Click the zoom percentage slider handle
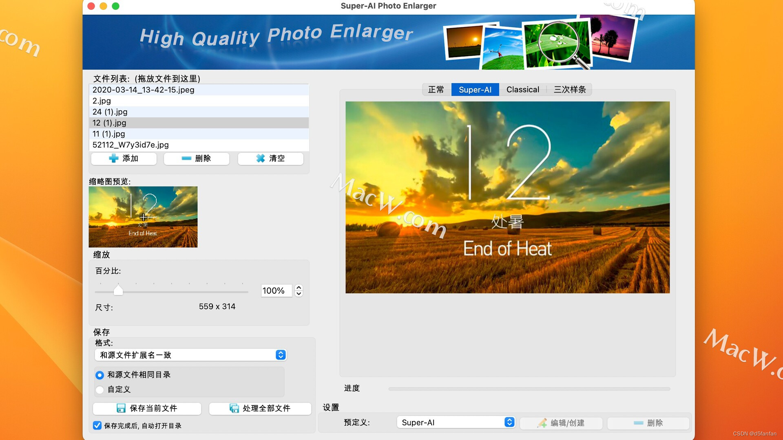 pos(118,290)
